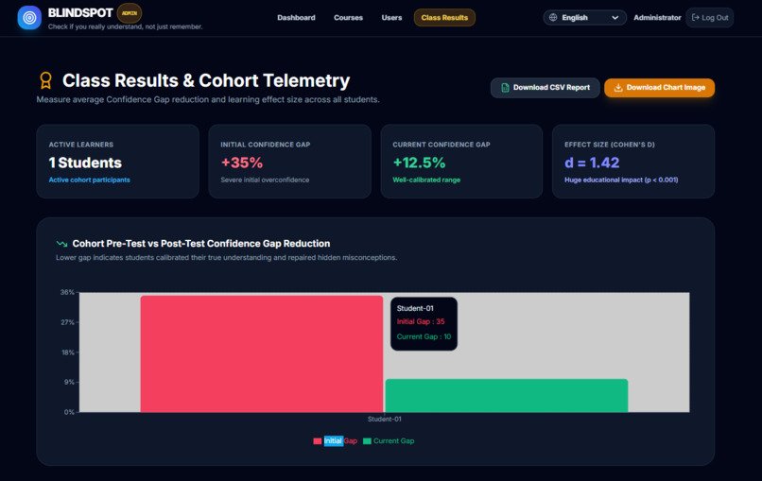Viewport: 762px width, 481px height.
Task: Click the Current Gap legend label
Action: click(393, 441)
